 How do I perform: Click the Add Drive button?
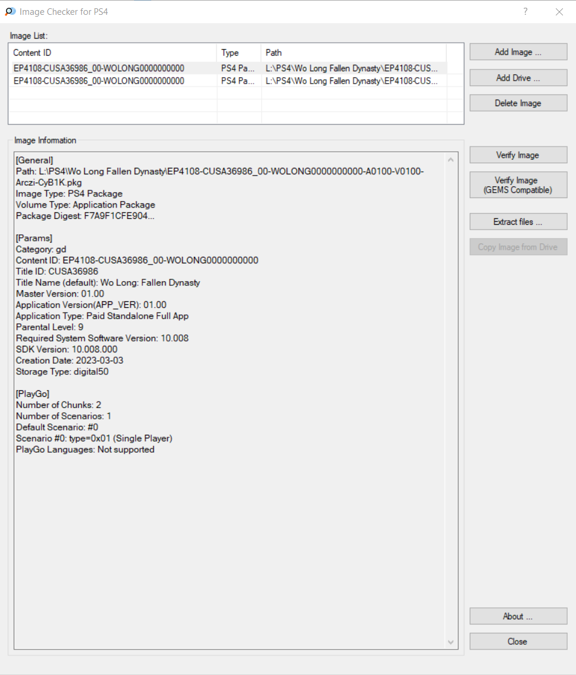click(x=518, y=78)
